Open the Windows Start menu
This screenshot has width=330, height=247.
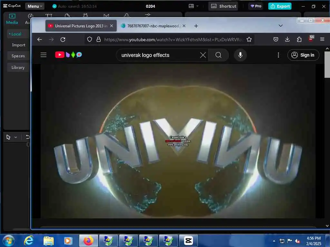pos(8,241)
